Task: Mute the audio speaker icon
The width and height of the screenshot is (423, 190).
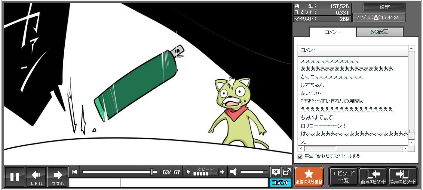Action: (234, 172)
